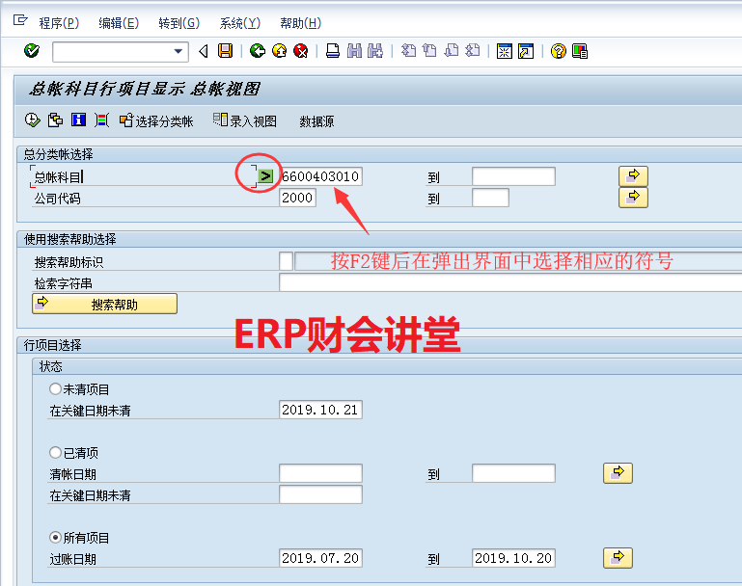Open multiple selection for 公司代码
This screenshot has height=586, width=742.
633,198
